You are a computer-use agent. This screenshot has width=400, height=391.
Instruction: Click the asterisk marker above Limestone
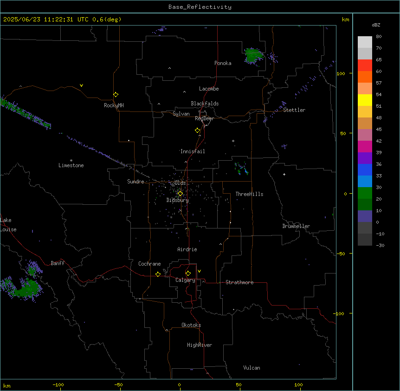pos(71,161)
